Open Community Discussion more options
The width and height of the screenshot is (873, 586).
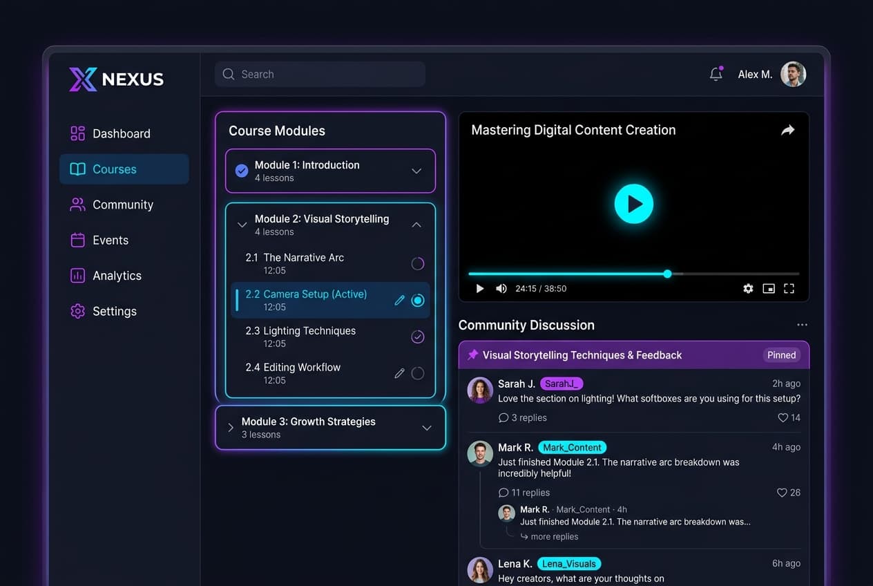pos(802,325)
